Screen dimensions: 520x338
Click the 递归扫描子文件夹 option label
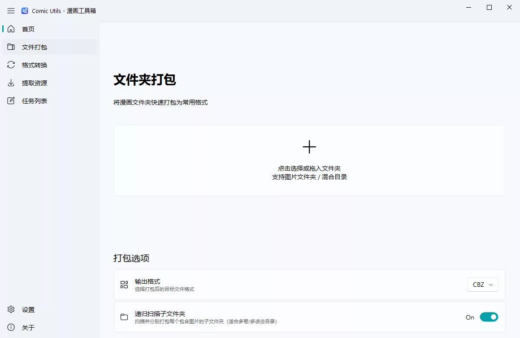tap(160, 314)
